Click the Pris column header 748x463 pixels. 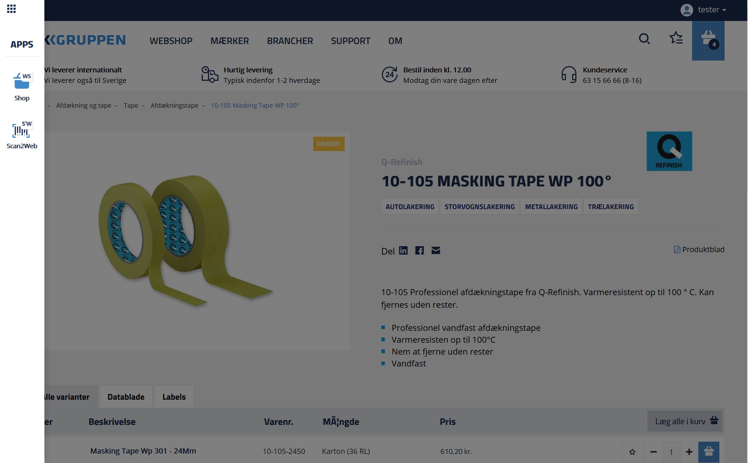point(447,422)
